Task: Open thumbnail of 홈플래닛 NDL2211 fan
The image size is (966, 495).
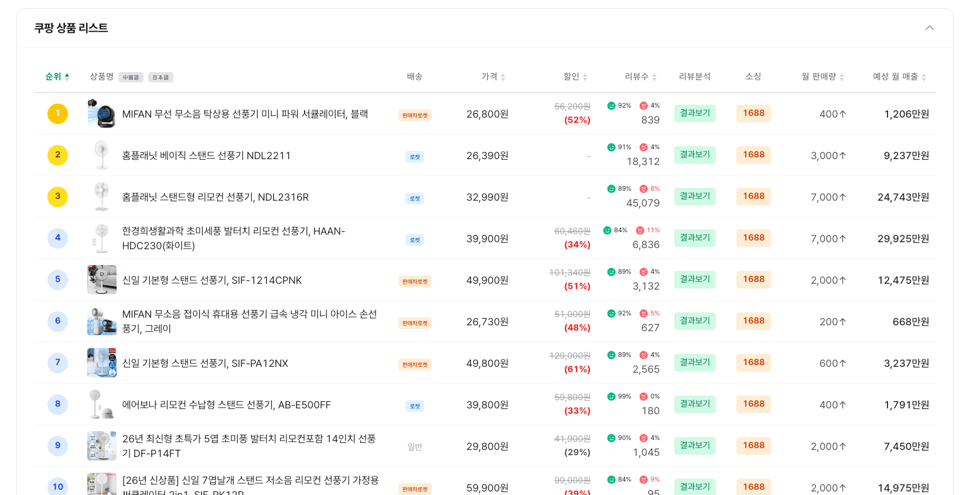Action: point(102,155)
